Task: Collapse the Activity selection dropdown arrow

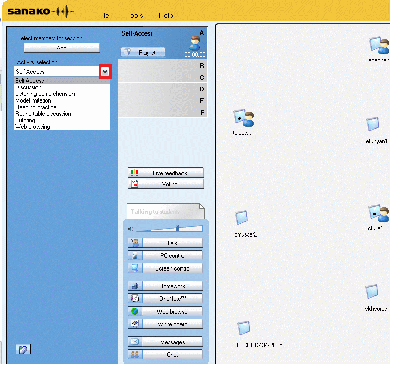Action: (105, 72)
